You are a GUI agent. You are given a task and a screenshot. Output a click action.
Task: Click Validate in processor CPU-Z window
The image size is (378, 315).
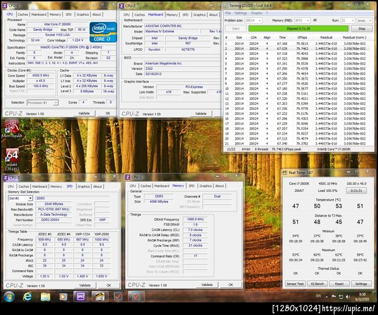click(84, 113)
